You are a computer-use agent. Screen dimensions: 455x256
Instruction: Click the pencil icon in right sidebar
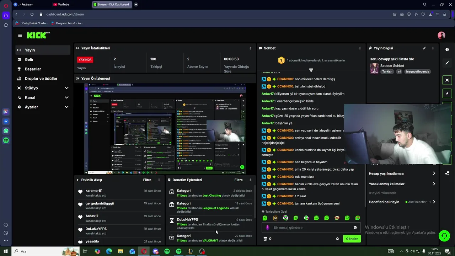(447, 63)
